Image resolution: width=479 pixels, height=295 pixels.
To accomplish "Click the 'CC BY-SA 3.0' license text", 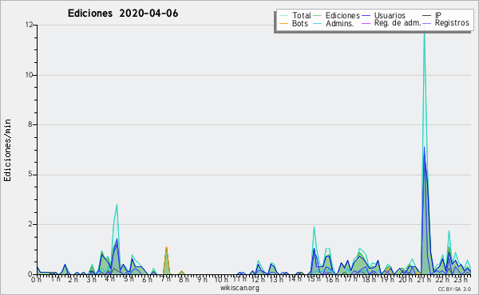I will (x=454, y=289).
